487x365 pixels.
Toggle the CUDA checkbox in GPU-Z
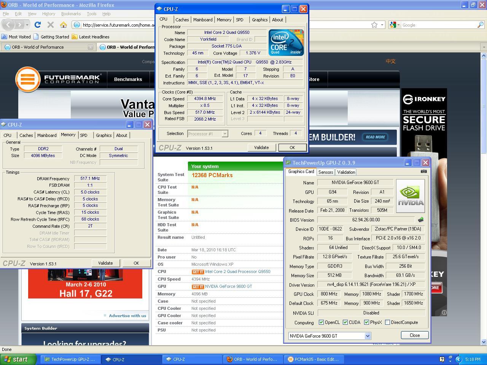345,322
